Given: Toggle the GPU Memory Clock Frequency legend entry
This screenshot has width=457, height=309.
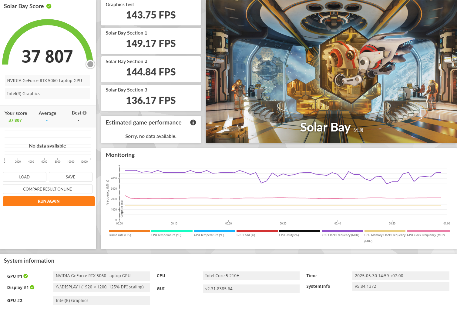Looking at the screenshot, I should point(385,236).
